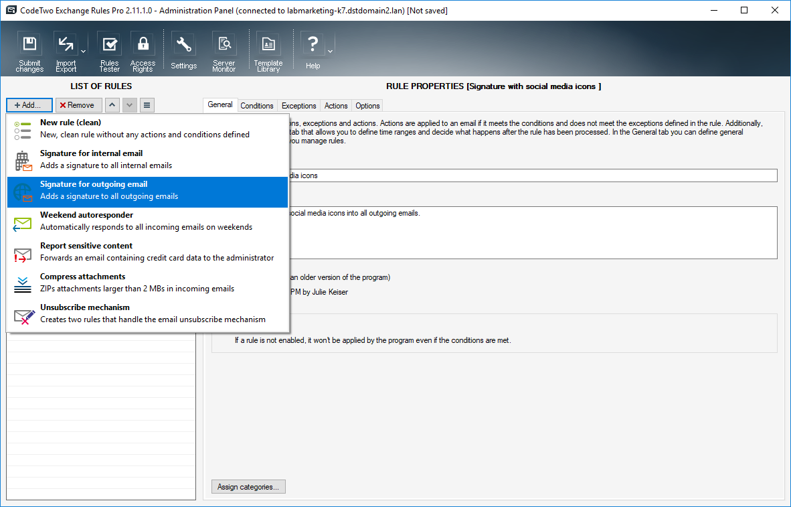Select Compress attachments from the menu
The image size is (791, 507).
[x=82, y=282]
